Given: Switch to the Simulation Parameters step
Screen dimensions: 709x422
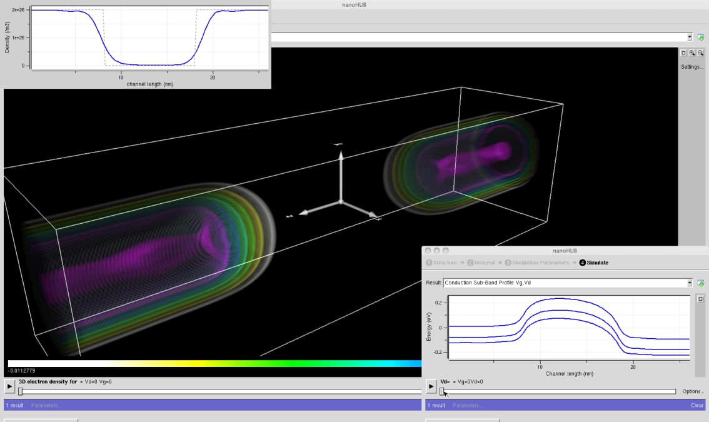Looking at the screenshot, I should coord(540,263).
